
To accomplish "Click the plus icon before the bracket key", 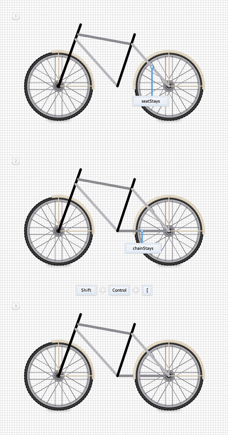I will 136,290.
